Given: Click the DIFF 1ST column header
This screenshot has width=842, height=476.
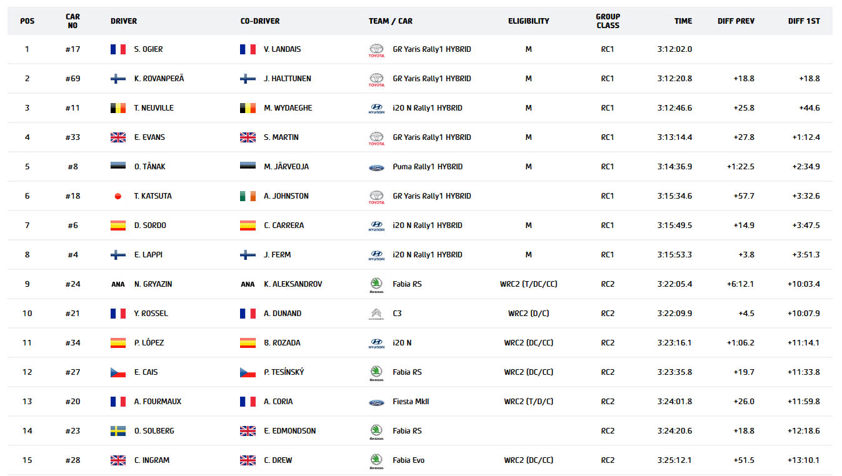Looking at the screenshot, I should click(803, 21).
